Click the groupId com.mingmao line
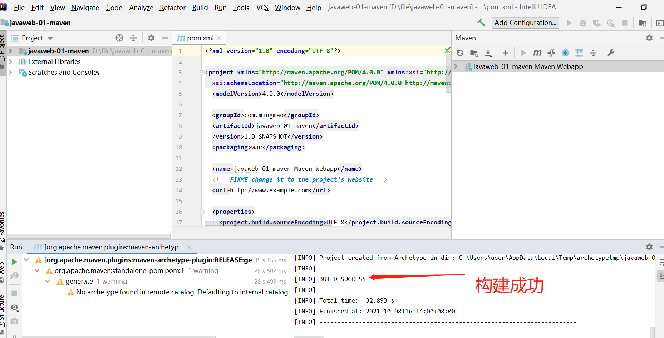The height and width of the screenshot is (338, 664). pos(265,115)
